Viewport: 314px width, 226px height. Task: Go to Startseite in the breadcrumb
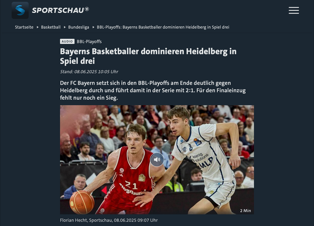(x=24, y=27)
